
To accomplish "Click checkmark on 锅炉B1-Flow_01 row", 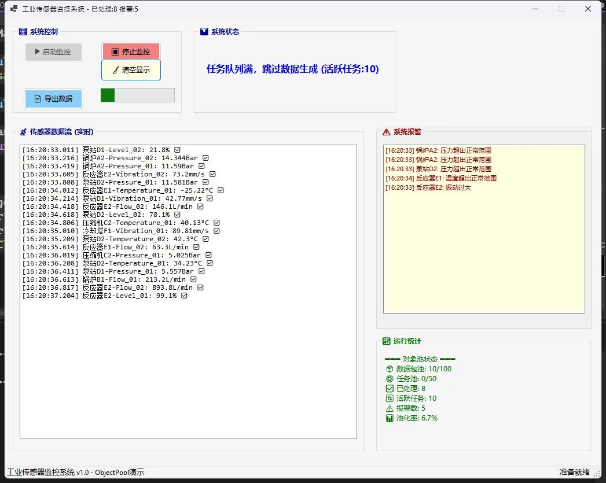I will [194, 279].
